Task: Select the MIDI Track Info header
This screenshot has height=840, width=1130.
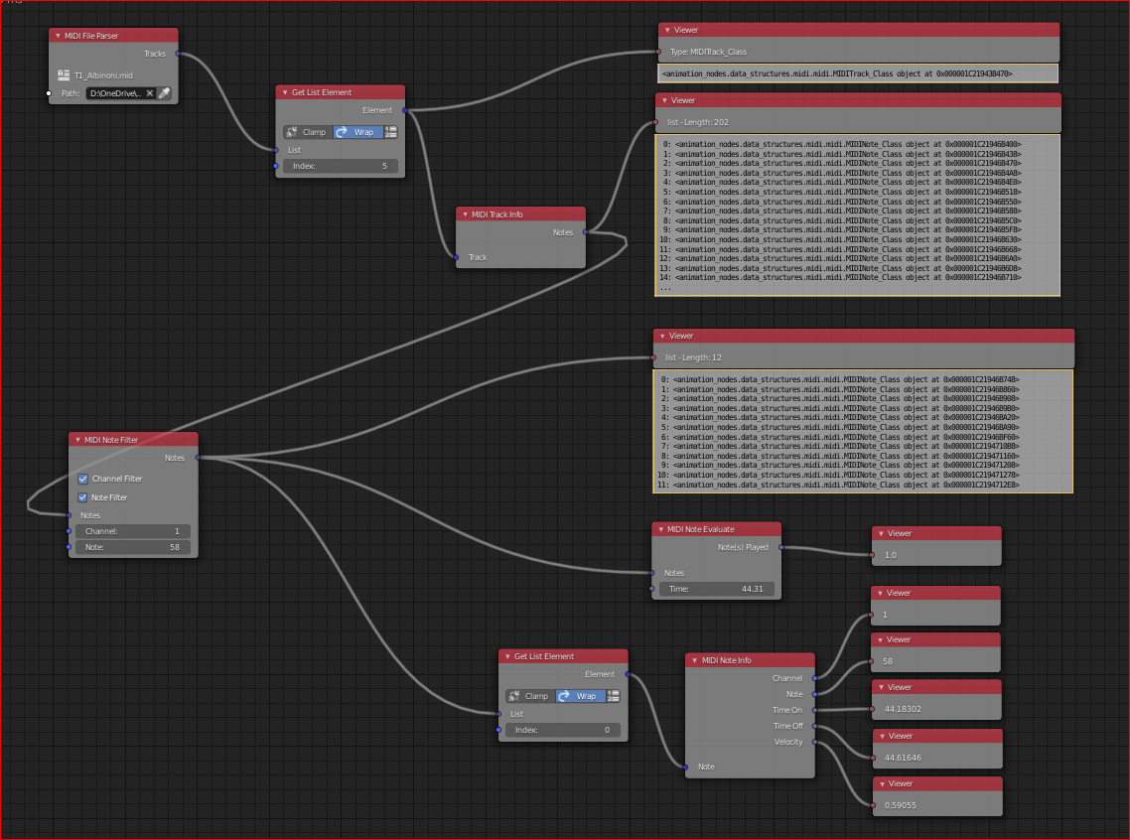Action: click(x=520, y=213)
